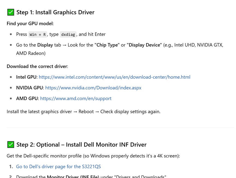Click the bold 'Display' word

(x=45, y=45)
